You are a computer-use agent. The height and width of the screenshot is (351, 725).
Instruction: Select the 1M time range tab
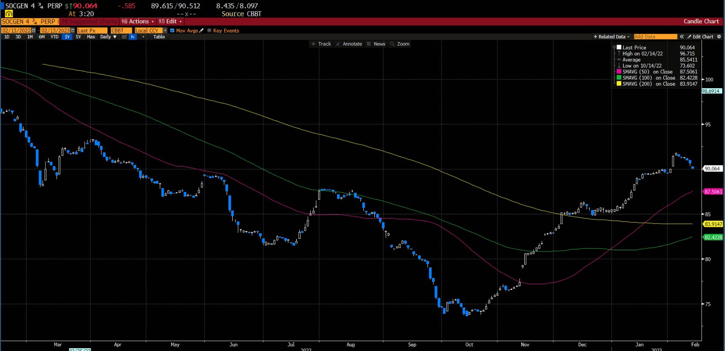pyautogui.click(x=30, y=37)
